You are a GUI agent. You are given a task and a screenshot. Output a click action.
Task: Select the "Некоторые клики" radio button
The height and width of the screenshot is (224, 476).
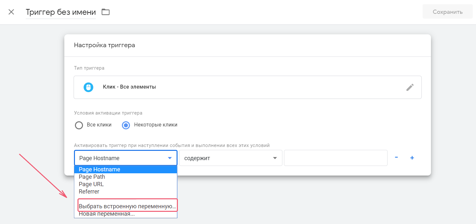[x=126, y=125]
